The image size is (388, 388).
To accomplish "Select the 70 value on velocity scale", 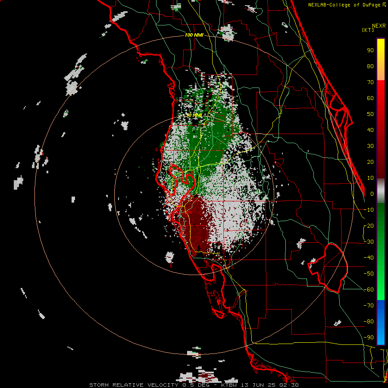I will point(370,82).
